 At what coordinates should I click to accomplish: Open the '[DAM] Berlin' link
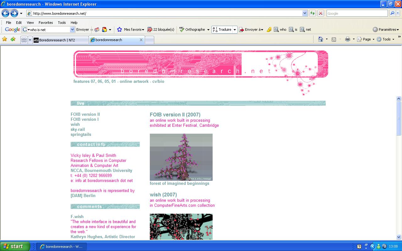coord(83,195)
